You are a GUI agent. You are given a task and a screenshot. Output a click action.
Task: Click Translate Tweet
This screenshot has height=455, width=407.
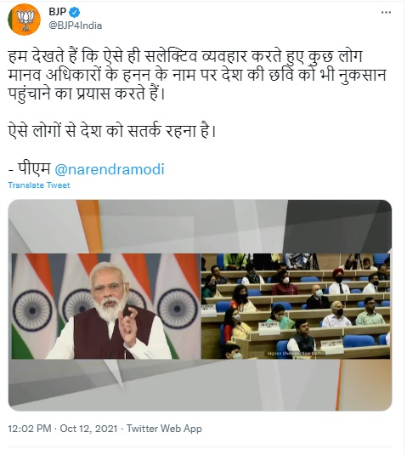[39, 185]
